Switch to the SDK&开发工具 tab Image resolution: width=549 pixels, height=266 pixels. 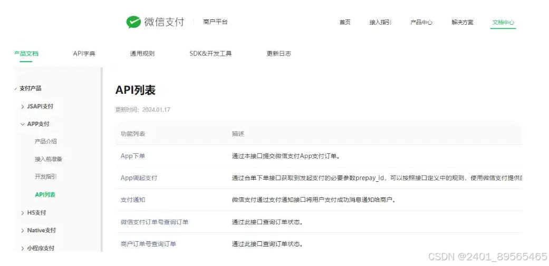tap(210, 54)
